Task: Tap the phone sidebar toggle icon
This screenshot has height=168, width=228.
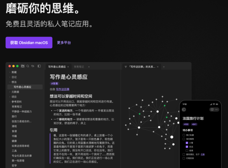Action: point(184,109)
